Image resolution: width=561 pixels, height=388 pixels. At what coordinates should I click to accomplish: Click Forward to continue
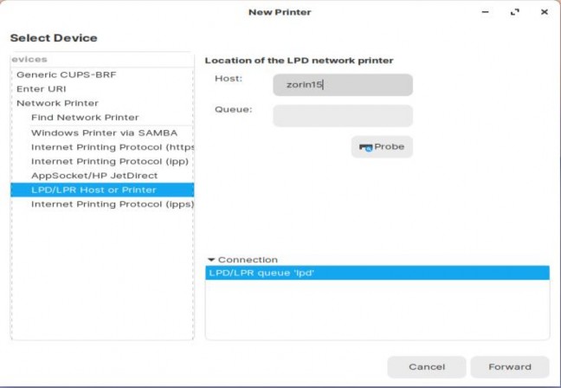tap(509, 366)
